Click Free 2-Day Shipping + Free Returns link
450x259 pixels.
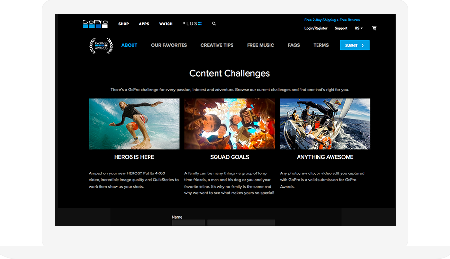point(332,20)
